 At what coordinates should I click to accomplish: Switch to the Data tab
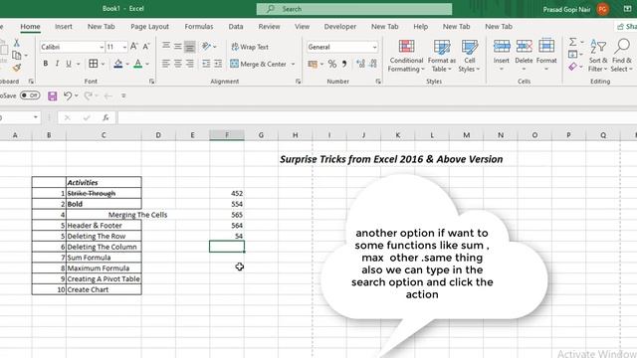pos(236,27)
